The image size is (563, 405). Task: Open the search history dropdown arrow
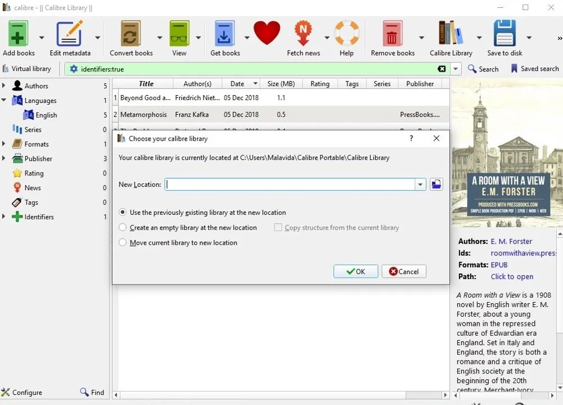click(x=455, y=69)
